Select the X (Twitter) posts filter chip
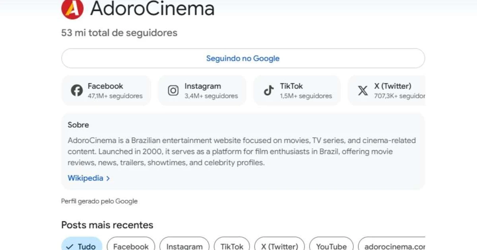Screen dimensions: 477x250 tap(279, 246)
